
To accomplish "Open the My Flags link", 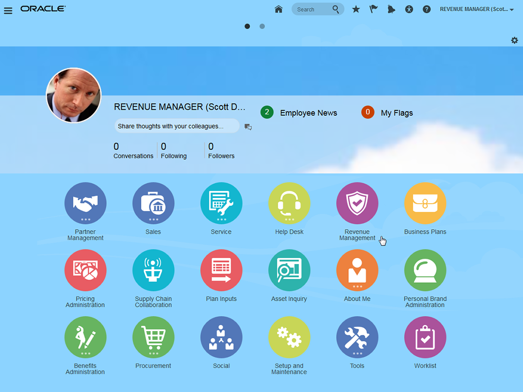I will pos(397,113).
